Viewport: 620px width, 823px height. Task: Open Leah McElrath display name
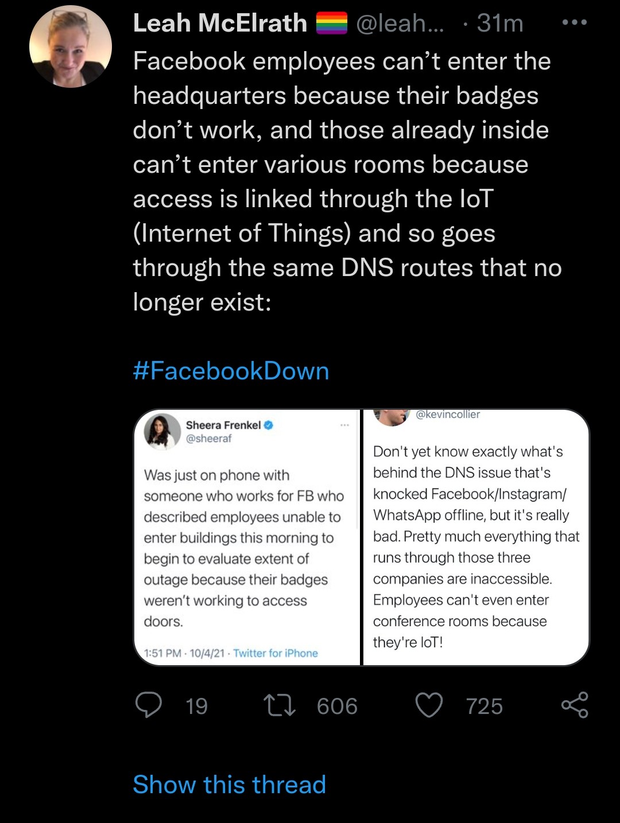(220, 24)
